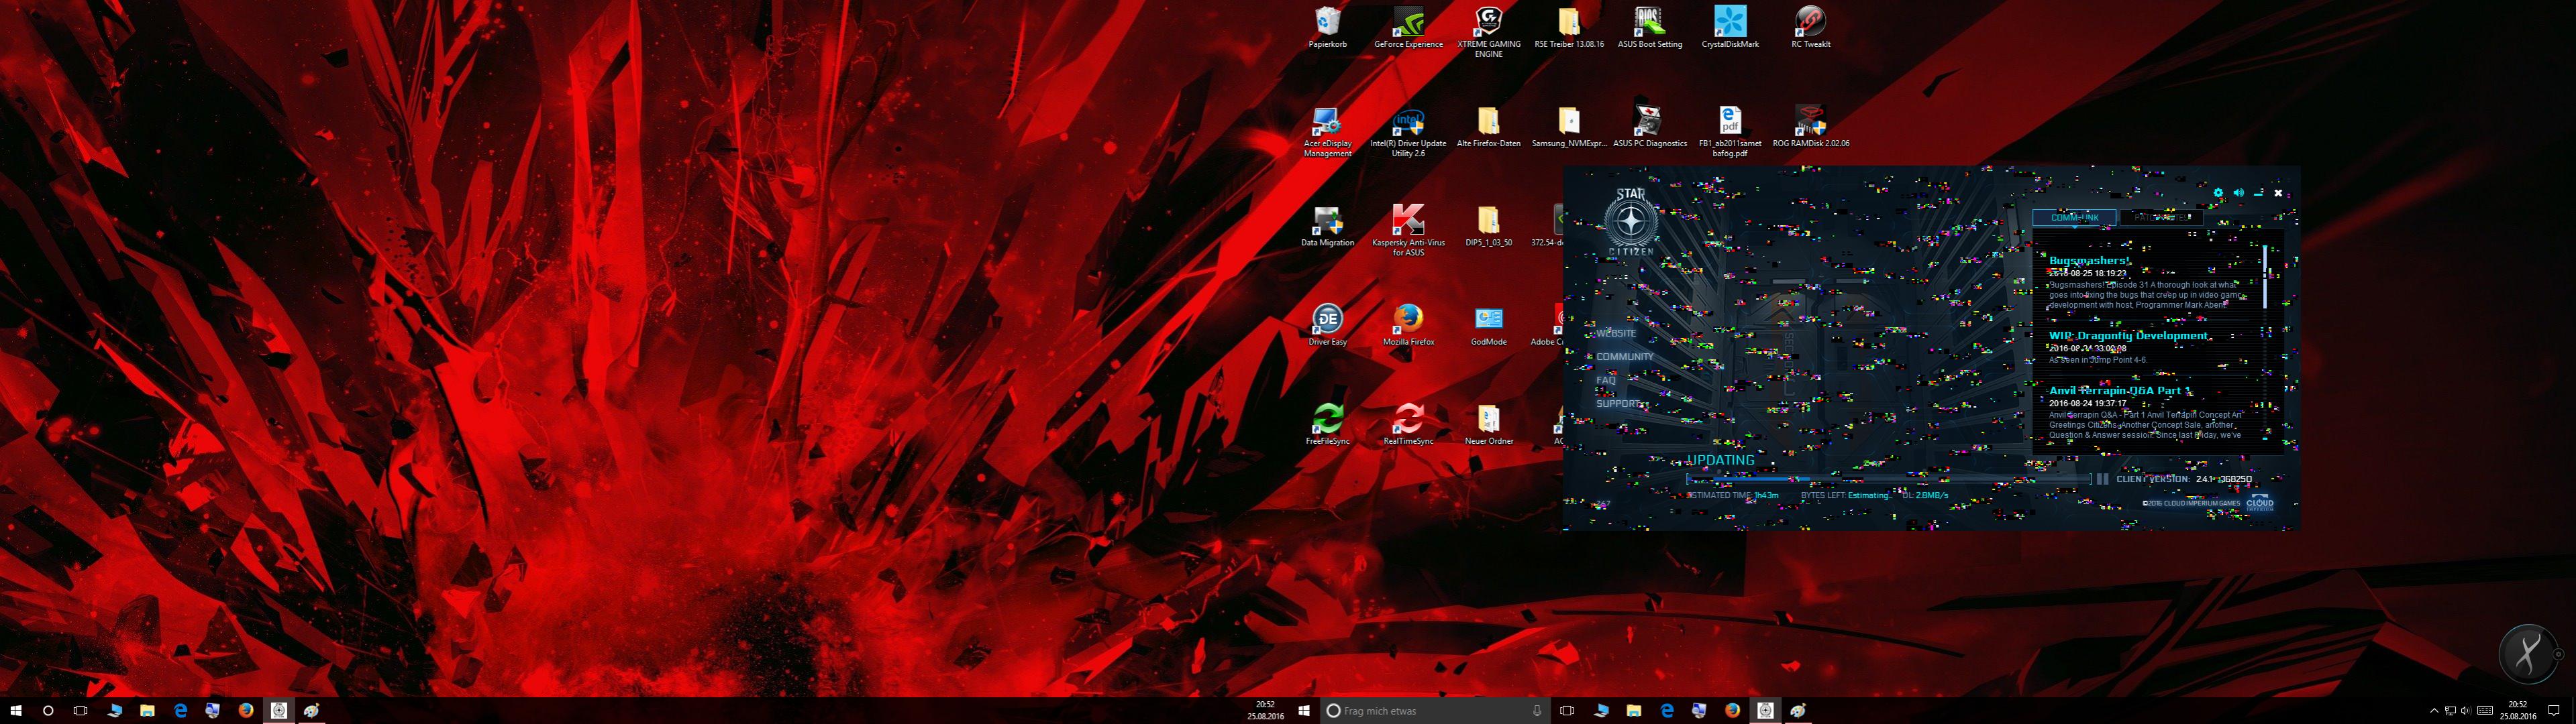Switch to the Patch Notes tab
The height and width of the screenshot is (724, 2576).
2161,217
